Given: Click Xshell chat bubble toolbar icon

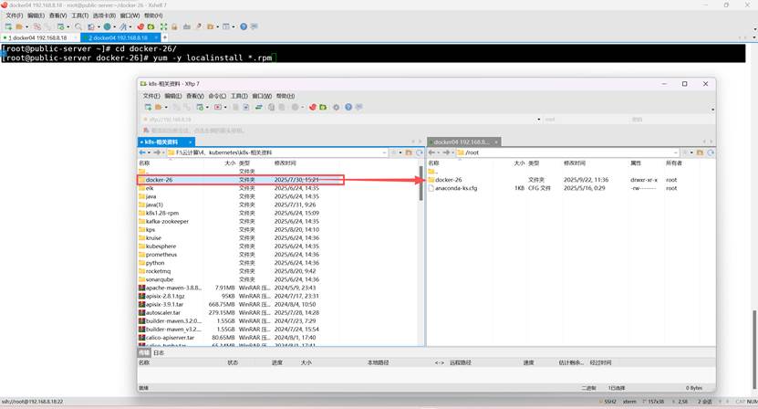Looking at the screenshot, I should pyautogui.click(x=254, y=26).
